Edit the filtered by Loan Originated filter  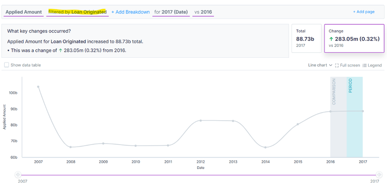tap(78, 12)
